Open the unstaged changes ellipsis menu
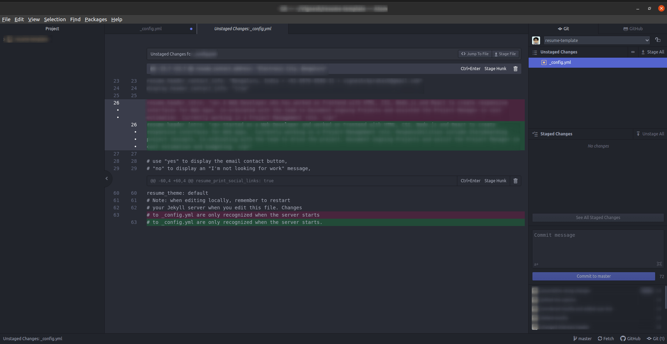The width and height of the screenshot is (667, 344). 633,52
